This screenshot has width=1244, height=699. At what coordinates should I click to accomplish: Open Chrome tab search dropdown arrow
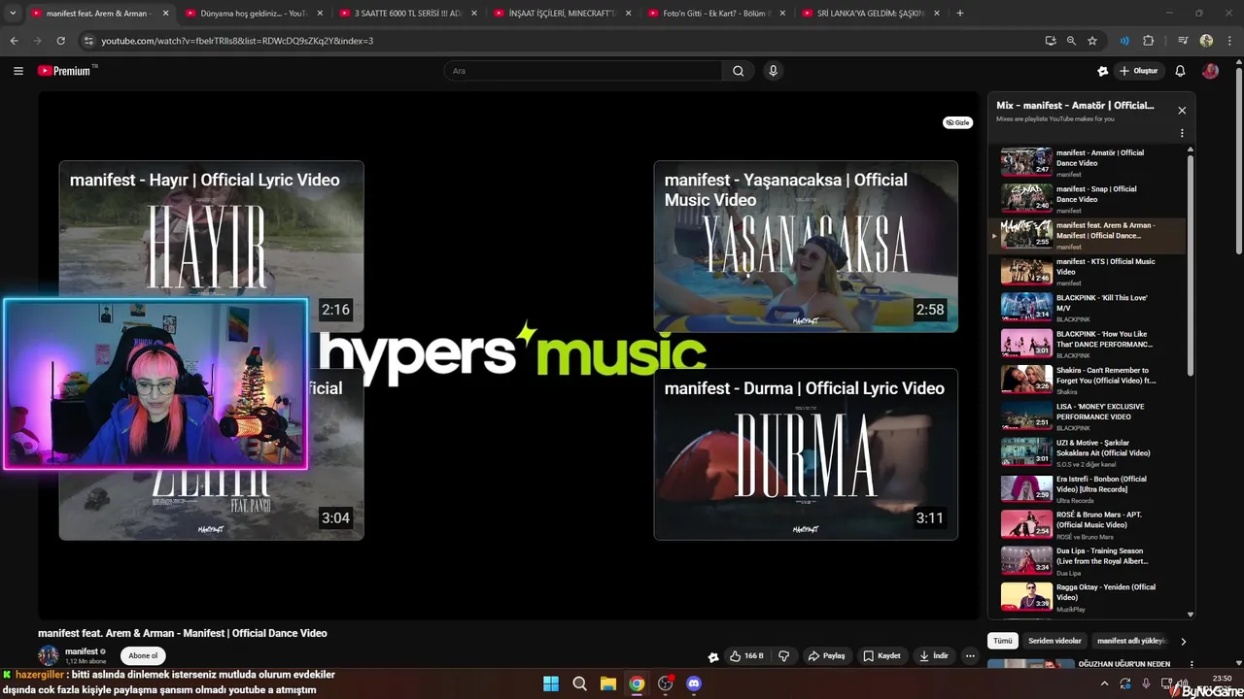[13, 14]
